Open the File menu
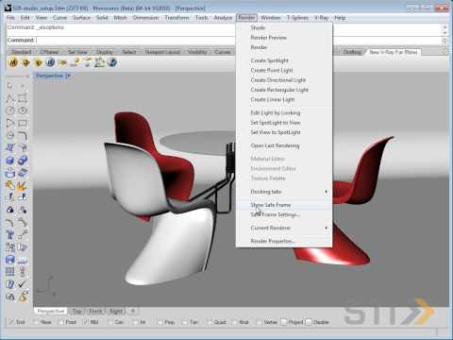 tap(10, 18)
